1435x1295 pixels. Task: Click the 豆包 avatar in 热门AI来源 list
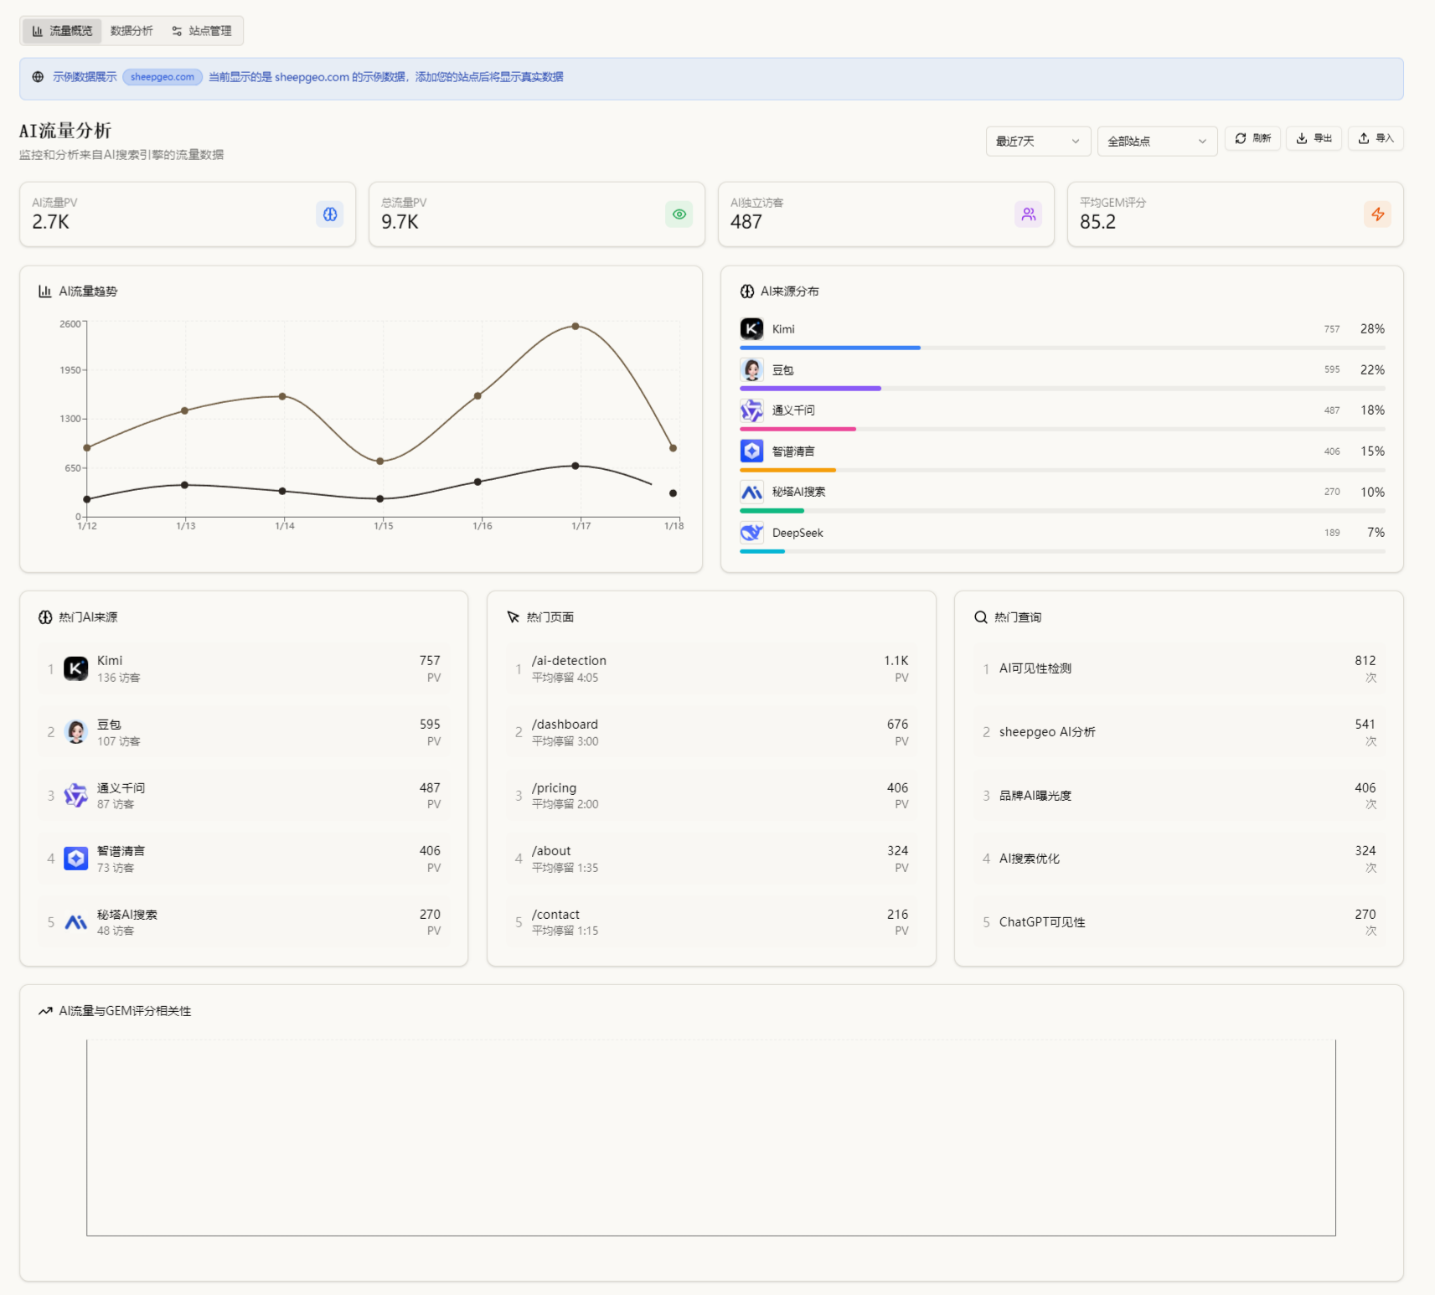pos(76,732)
